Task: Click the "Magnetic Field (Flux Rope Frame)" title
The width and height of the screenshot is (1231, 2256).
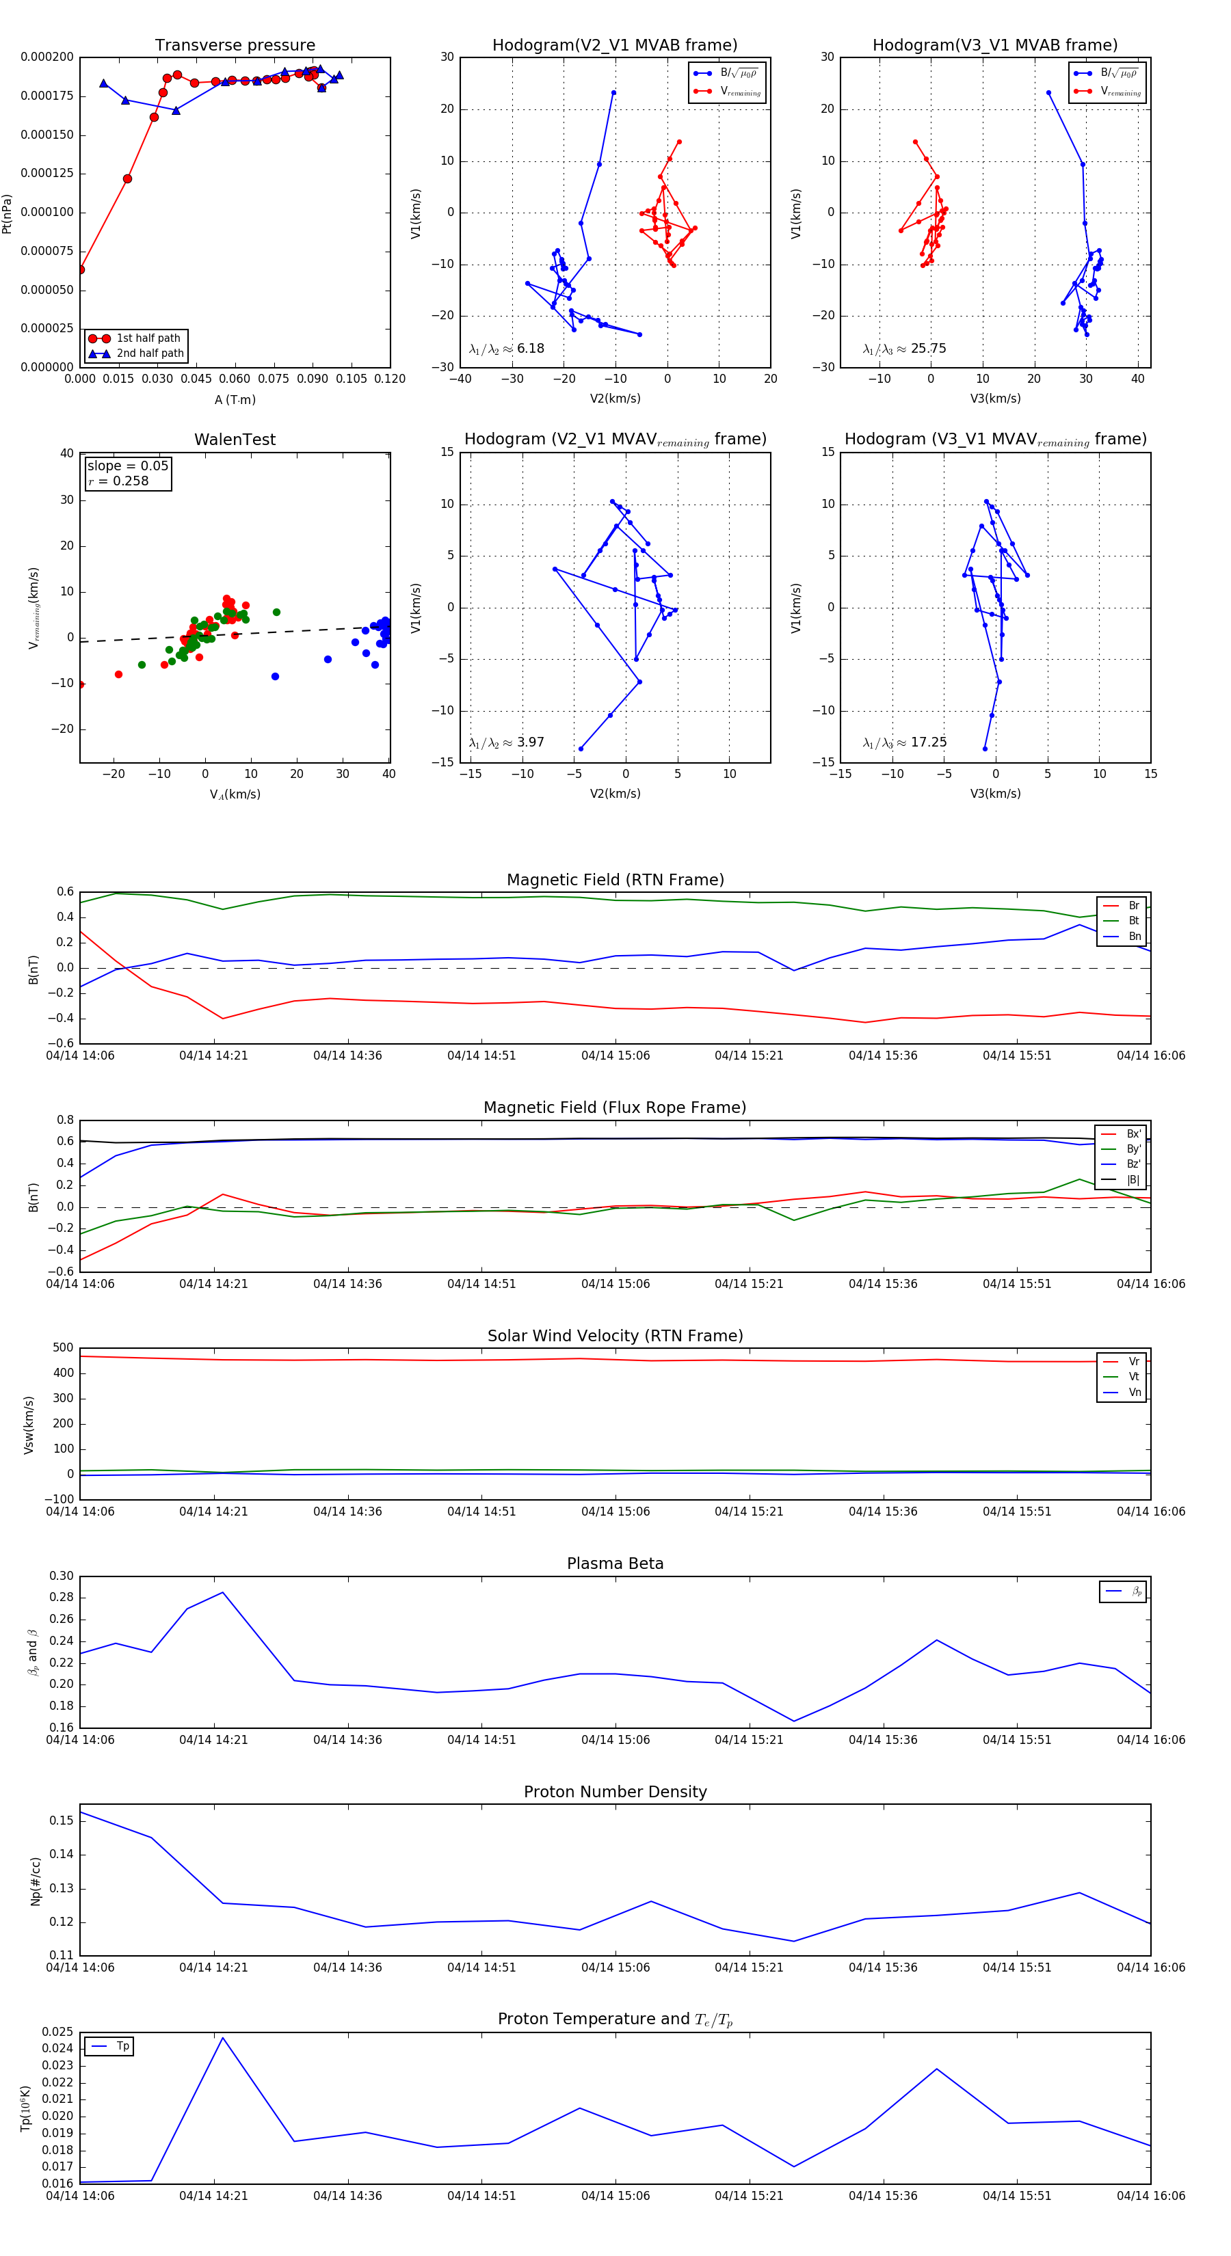Action: pos(615,1108)
